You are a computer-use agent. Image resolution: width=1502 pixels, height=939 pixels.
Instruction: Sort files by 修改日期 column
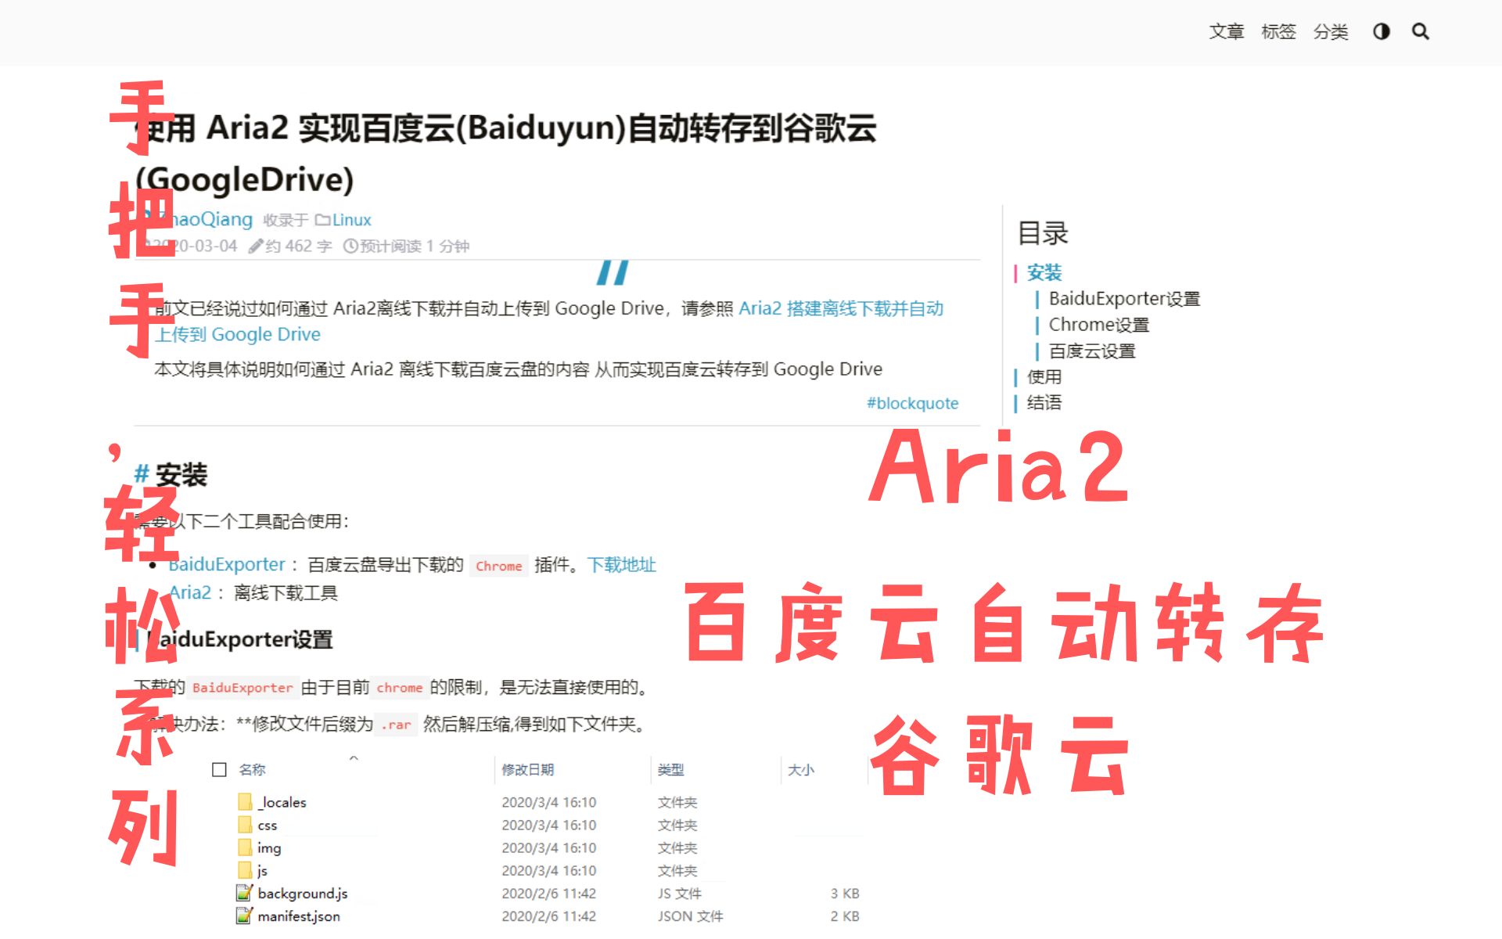528,769
